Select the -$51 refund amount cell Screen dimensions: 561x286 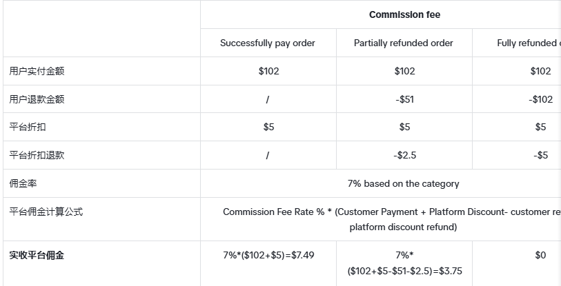(404, 99)
